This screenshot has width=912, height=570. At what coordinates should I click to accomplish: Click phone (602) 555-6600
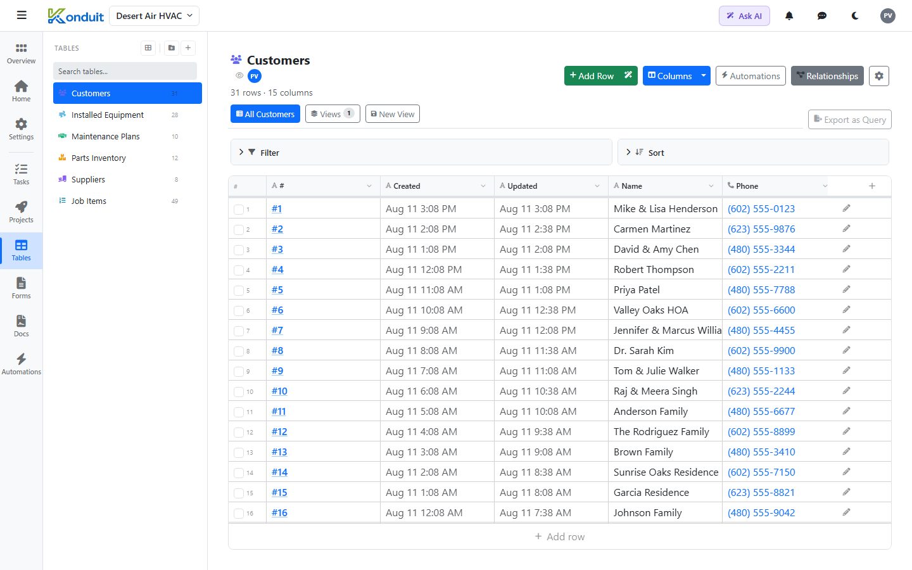click(x=761, y=310)
